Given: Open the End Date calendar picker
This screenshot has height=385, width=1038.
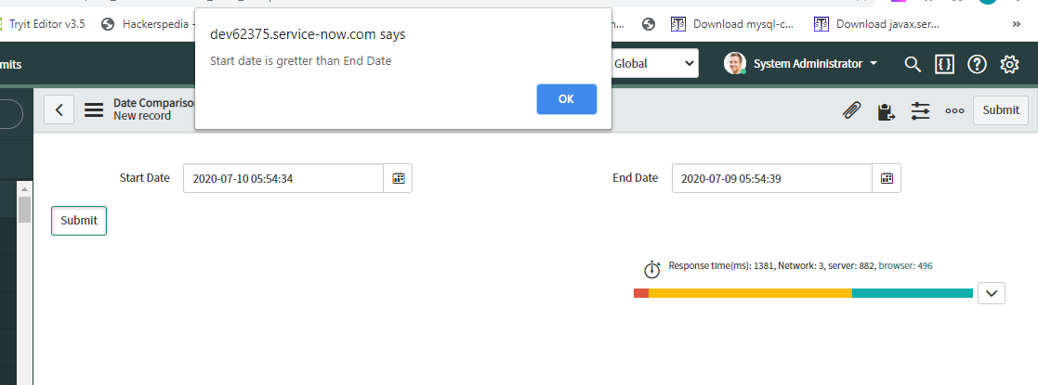Looking at the screenshot, I should pyautogui.click(x=887, y=178).
